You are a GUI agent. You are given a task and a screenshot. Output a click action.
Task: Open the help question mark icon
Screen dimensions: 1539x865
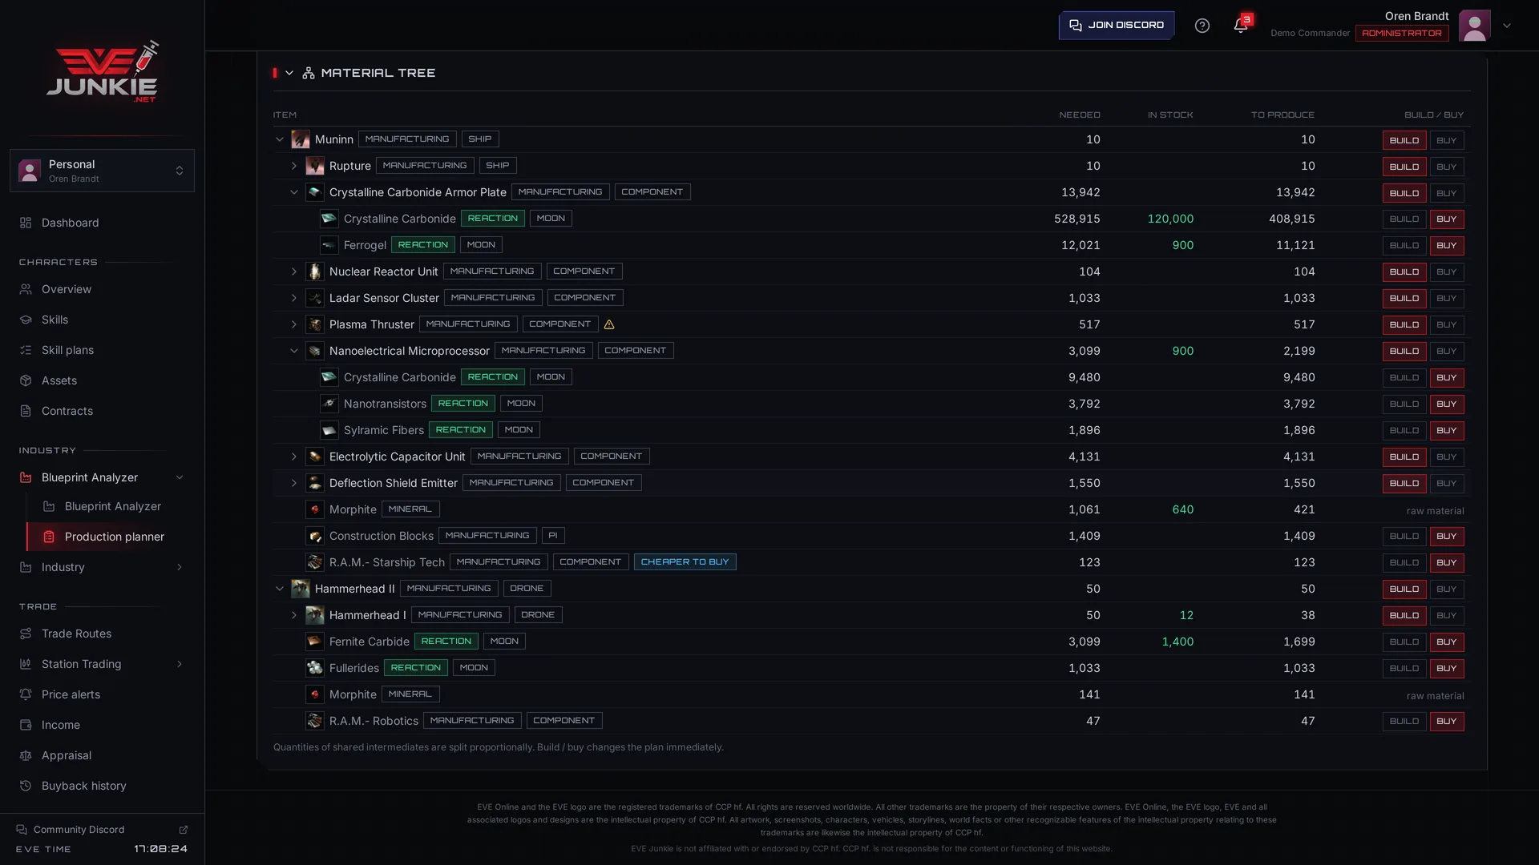pyautogui.click(x=1202, y=26)
